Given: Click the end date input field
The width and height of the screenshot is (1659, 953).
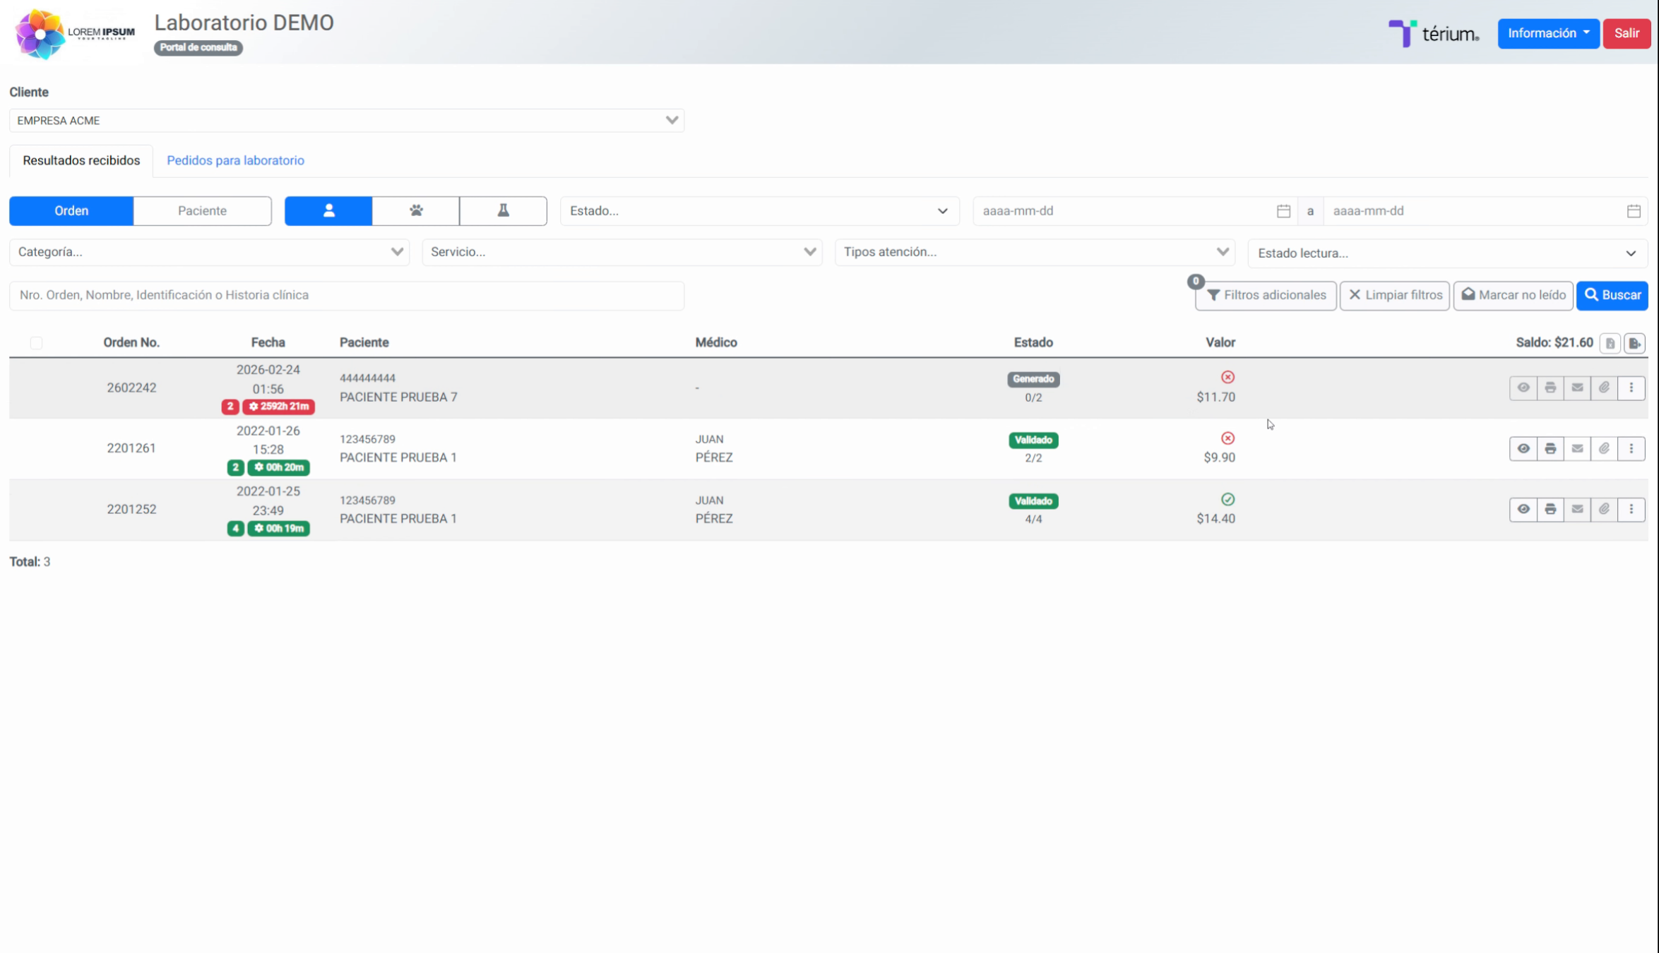Looking at the screenshot, I should (x=1485, y=211).
